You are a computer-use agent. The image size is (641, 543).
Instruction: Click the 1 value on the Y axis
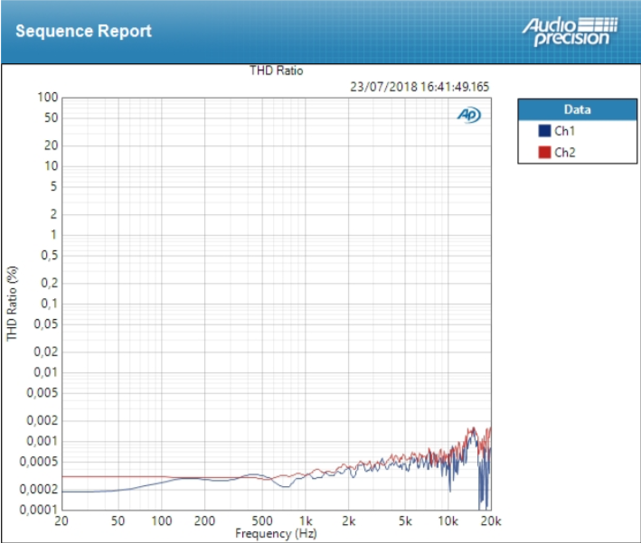[54, 235]
